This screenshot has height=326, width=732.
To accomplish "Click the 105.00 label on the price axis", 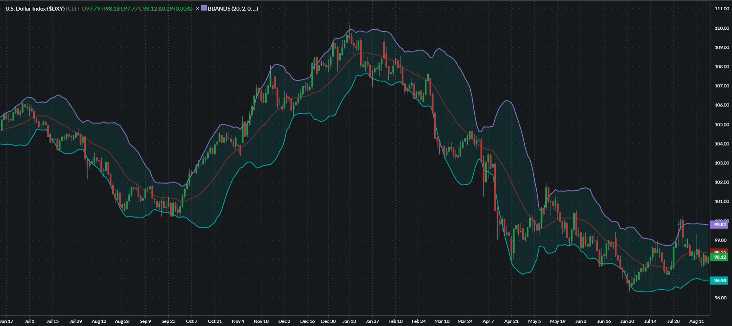I will [722, 125].
